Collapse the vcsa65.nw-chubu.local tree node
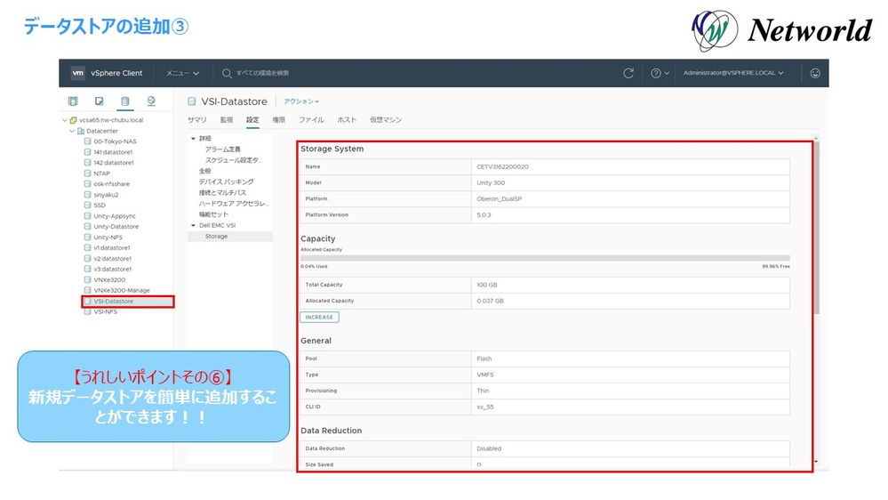Image resolution: width=888 pixels, height=500 pixels. 65,120
